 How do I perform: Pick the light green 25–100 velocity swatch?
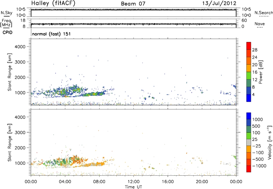pyautogui.click(x=249, y=136)
